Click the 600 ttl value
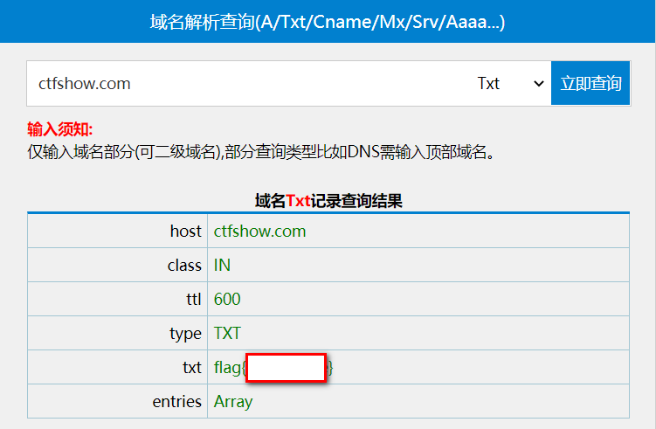The height and width of the screenshot is (429, 656). pyautogui.click(x=227, y=300)
